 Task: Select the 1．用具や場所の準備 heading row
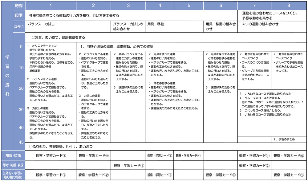116,47
